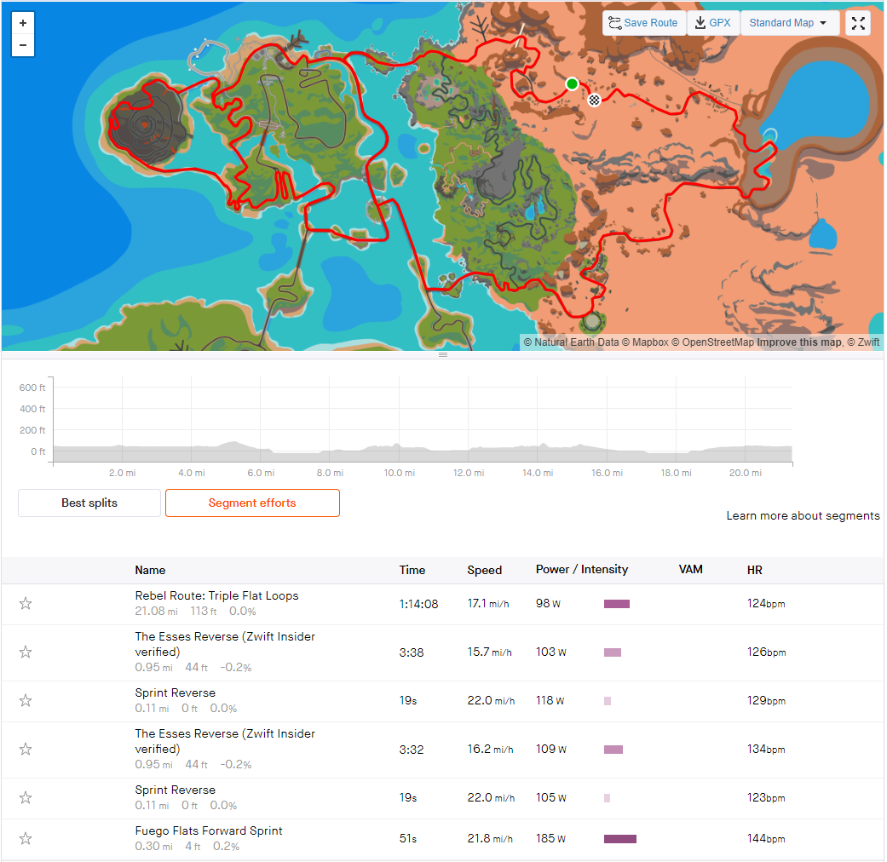Click the checkered finish marker
Image resolution: width=887 pixels, height=862 pixels.
(x=593, y=101)
